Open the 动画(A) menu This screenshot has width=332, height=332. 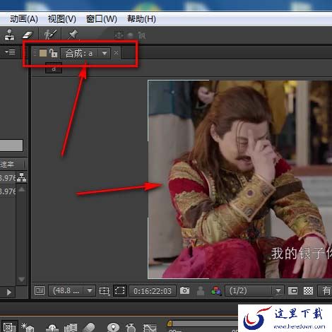24,19
